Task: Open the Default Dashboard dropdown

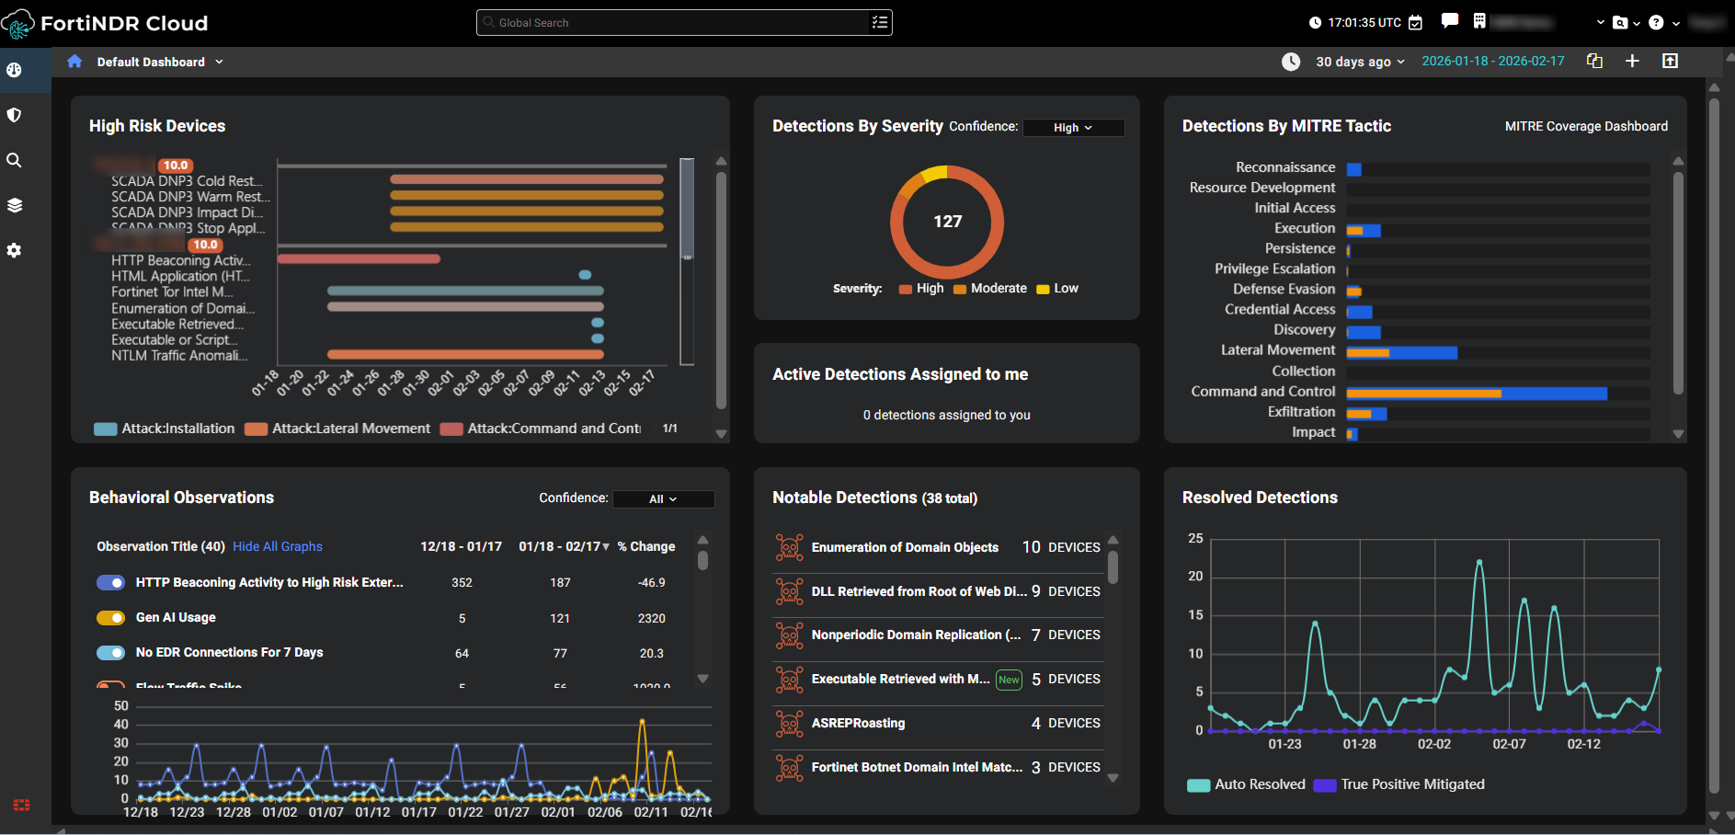Action: click(160, 62)
